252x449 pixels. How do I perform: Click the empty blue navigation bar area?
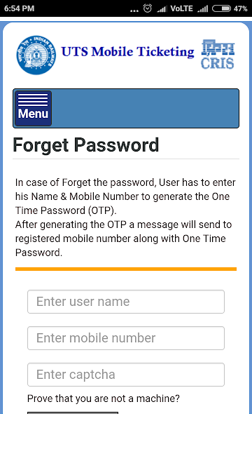coord(145,108)
